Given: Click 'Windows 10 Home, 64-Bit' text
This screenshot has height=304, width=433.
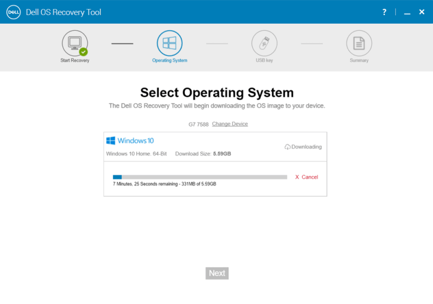Looking at the screenshot, I should pyautogui.click(x=136, y=154).
